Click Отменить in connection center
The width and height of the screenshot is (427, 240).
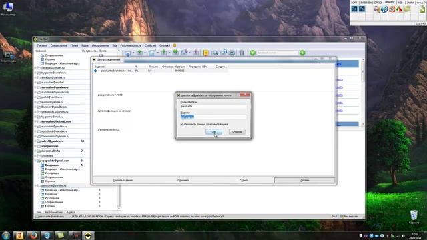[x=183, y=180]
